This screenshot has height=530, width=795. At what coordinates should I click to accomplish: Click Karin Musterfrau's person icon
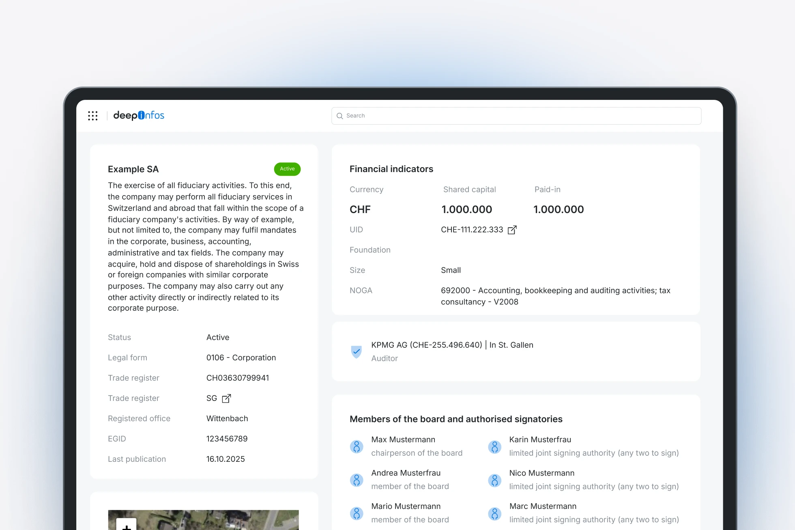494,446
